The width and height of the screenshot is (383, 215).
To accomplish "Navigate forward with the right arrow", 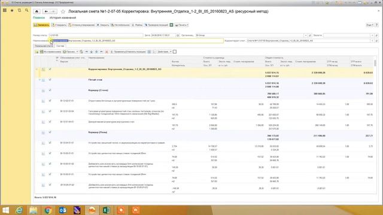I will (x=53, y=11).
